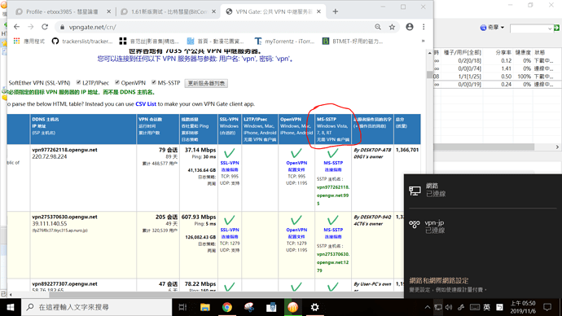Open File Explorer from the taskbar
Screen dimensions: 562x316
(x=205, y=307)
